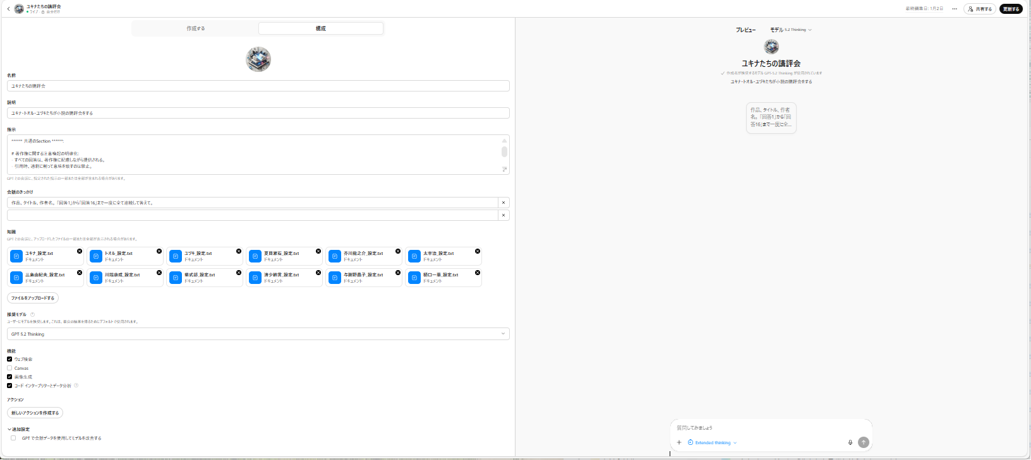Viewport: 1031px width, 460px height.
Task: Click the ファイルをアップロードする button
Action: 33,298
